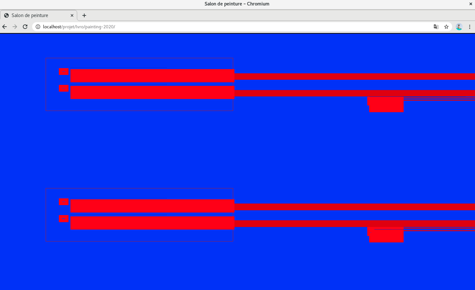Open a new tab with plus button
The width and height of the screenshot is (475, 290).
(x=84, y=15)
